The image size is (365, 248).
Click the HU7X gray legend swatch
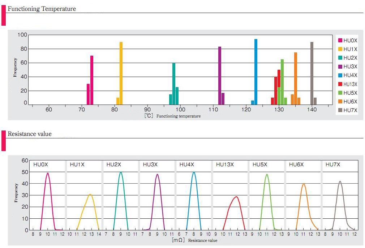[x=340, y=110]
